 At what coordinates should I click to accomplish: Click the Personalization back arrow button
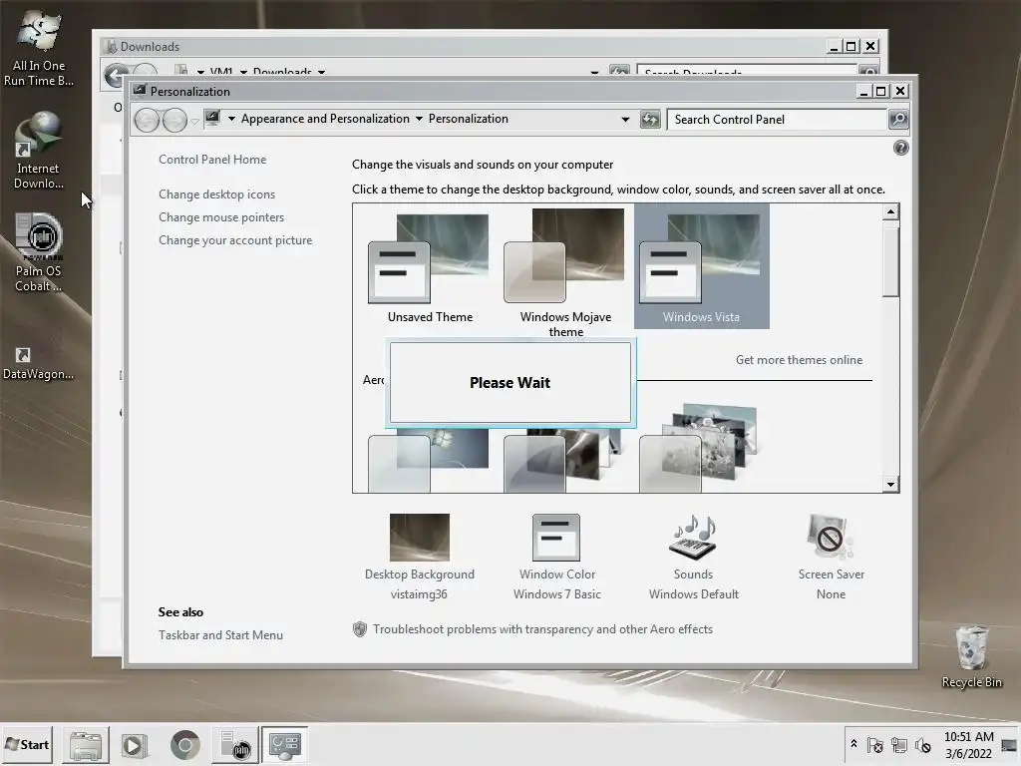pyautogui.click(x=147, y=120)
